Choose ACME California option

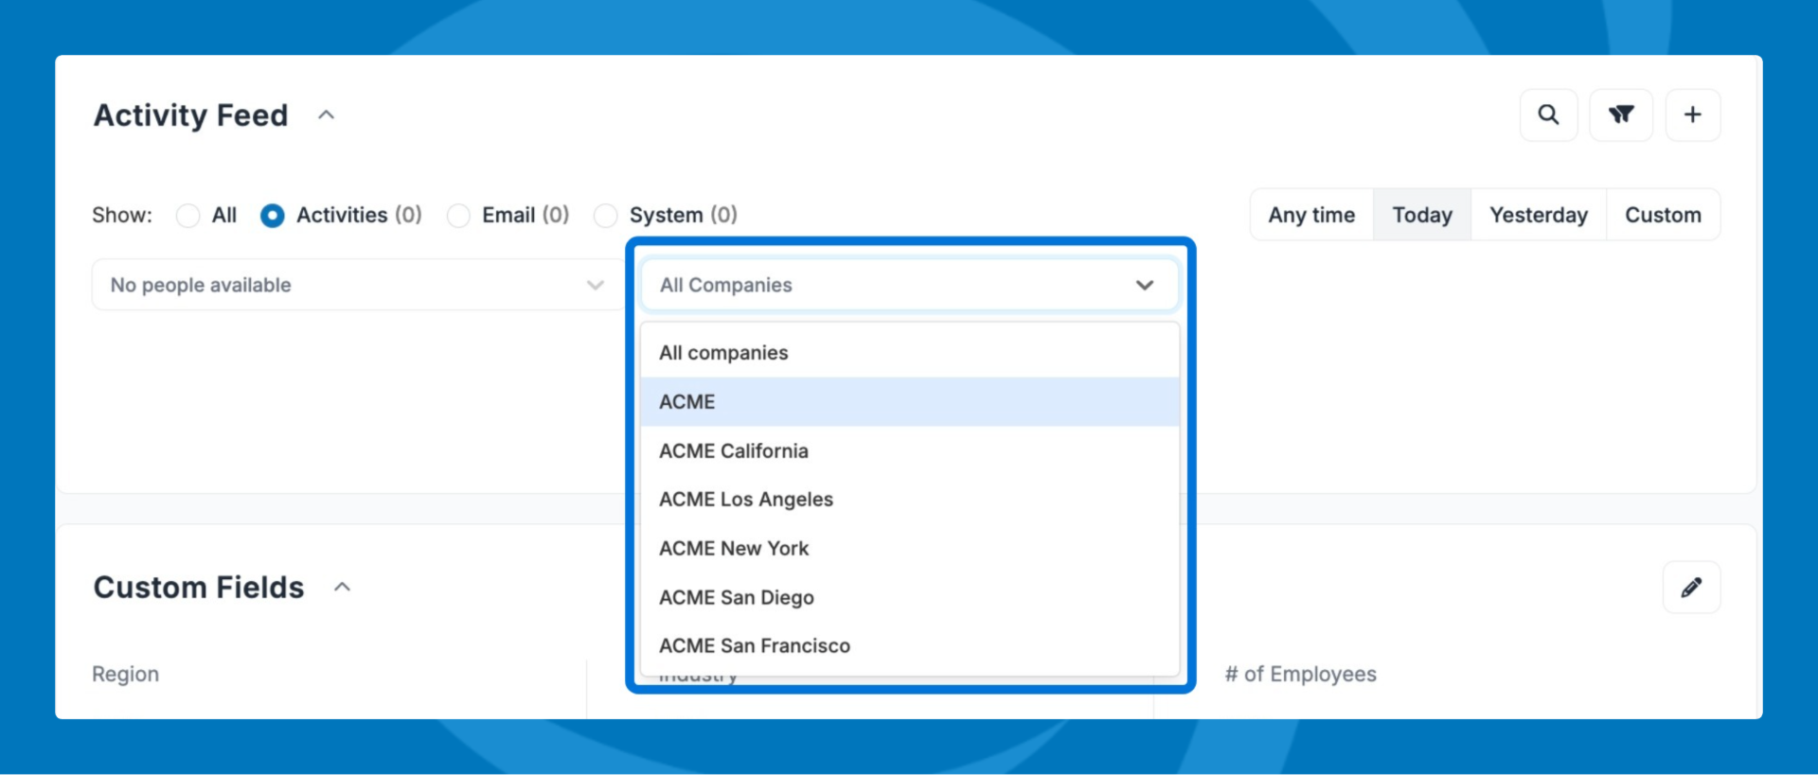(909, 451)
